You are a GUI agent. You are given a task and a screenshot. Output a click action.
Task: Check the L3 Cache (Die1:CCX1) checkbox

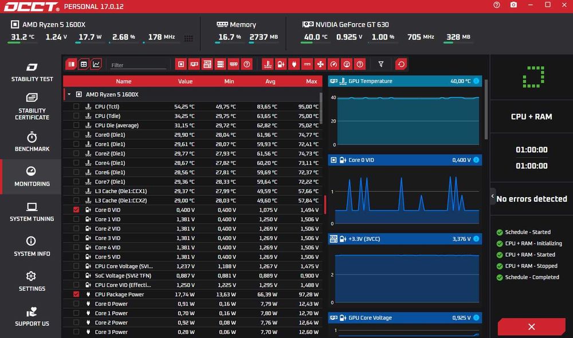coord(76,191)
